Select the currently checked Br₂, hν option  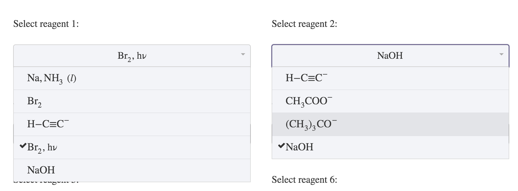[42, 147]
